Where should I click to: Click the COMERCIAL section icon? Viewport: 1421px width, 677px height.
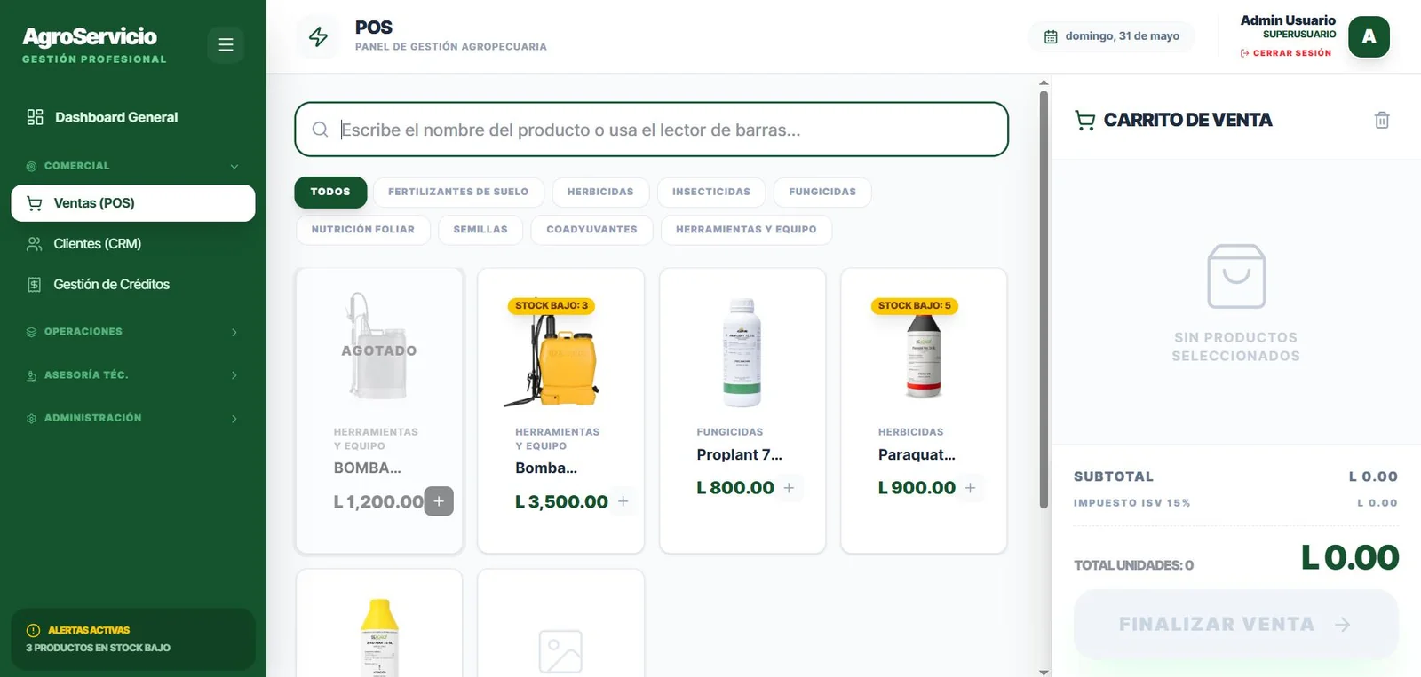tap(32, 166)
